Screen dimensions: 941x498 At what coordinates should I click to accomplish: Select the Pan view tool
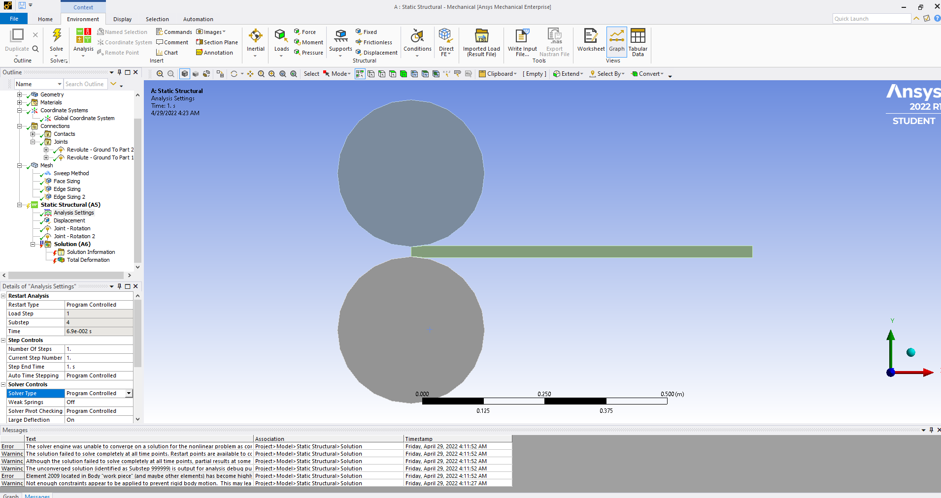[250, 74]
